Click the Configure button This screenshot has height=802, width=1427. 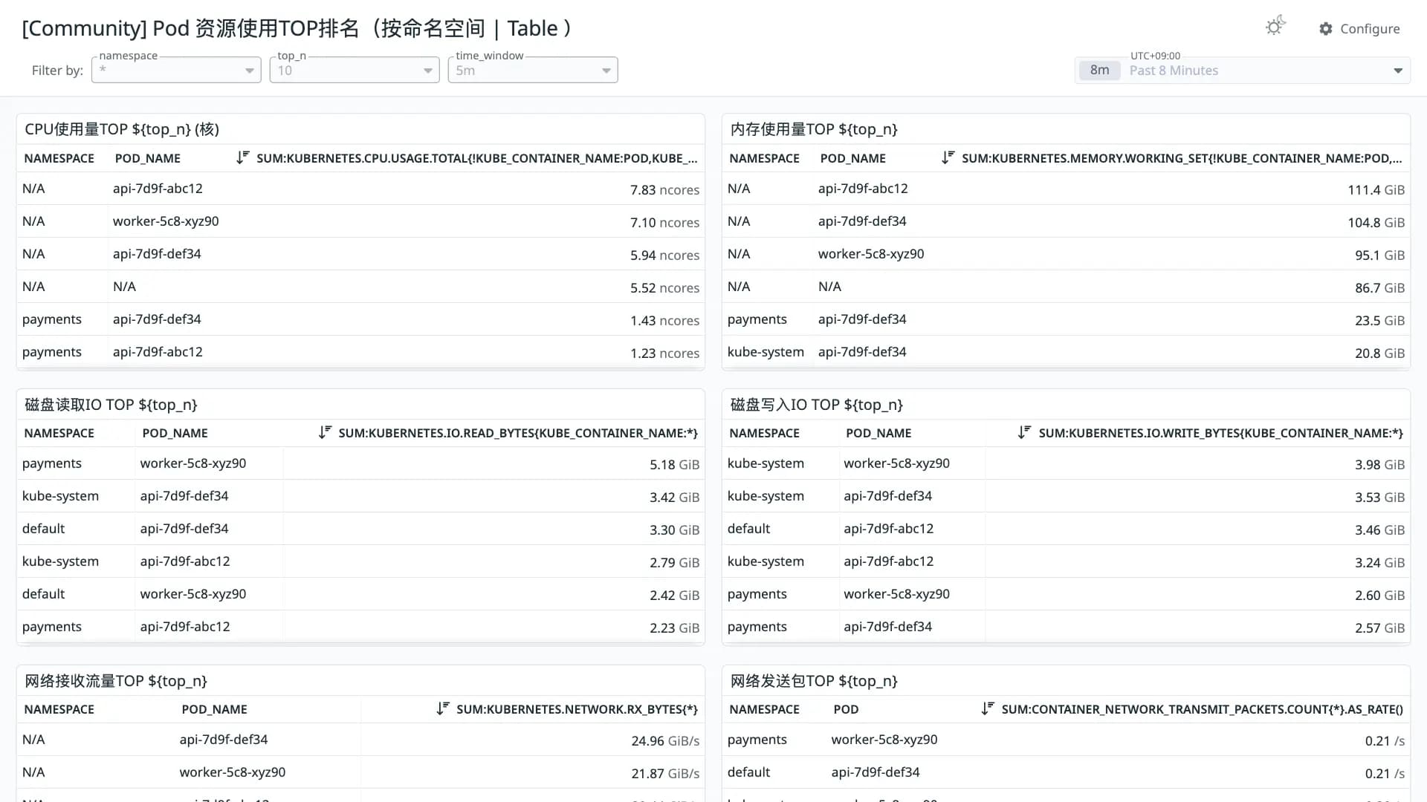click(x=1359, y=29)
